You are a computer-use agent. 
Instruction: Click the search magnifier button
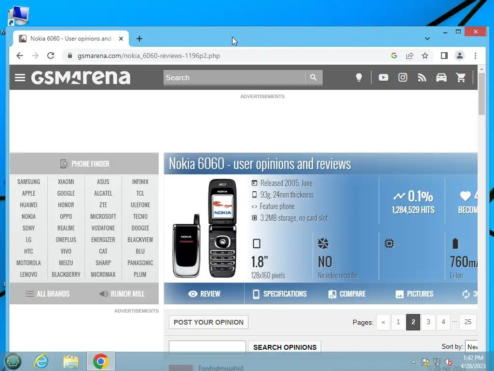(313, 78)
